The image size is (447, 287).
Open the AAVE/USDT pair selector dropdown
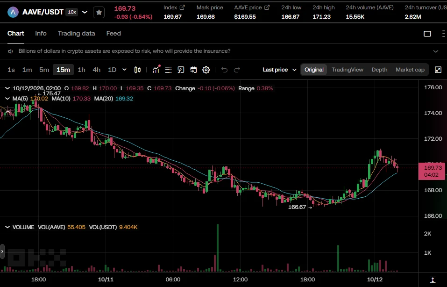click(x=85, y=12)
